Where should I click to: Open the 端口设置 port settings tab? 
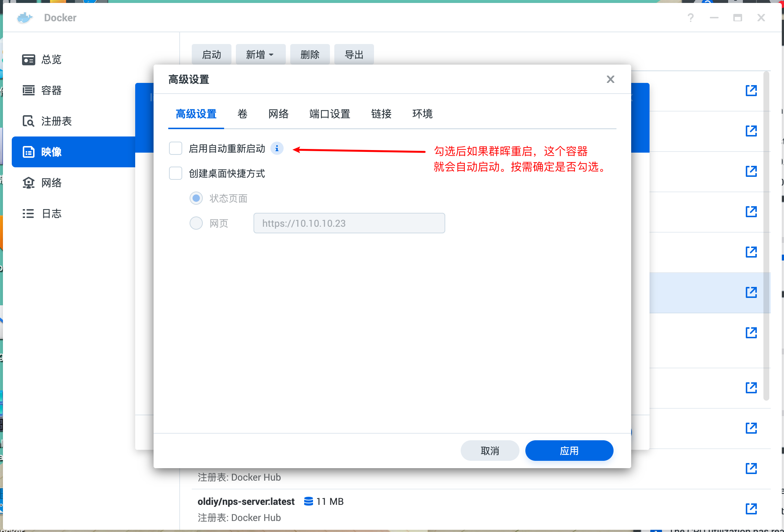(x=330, y=114)
